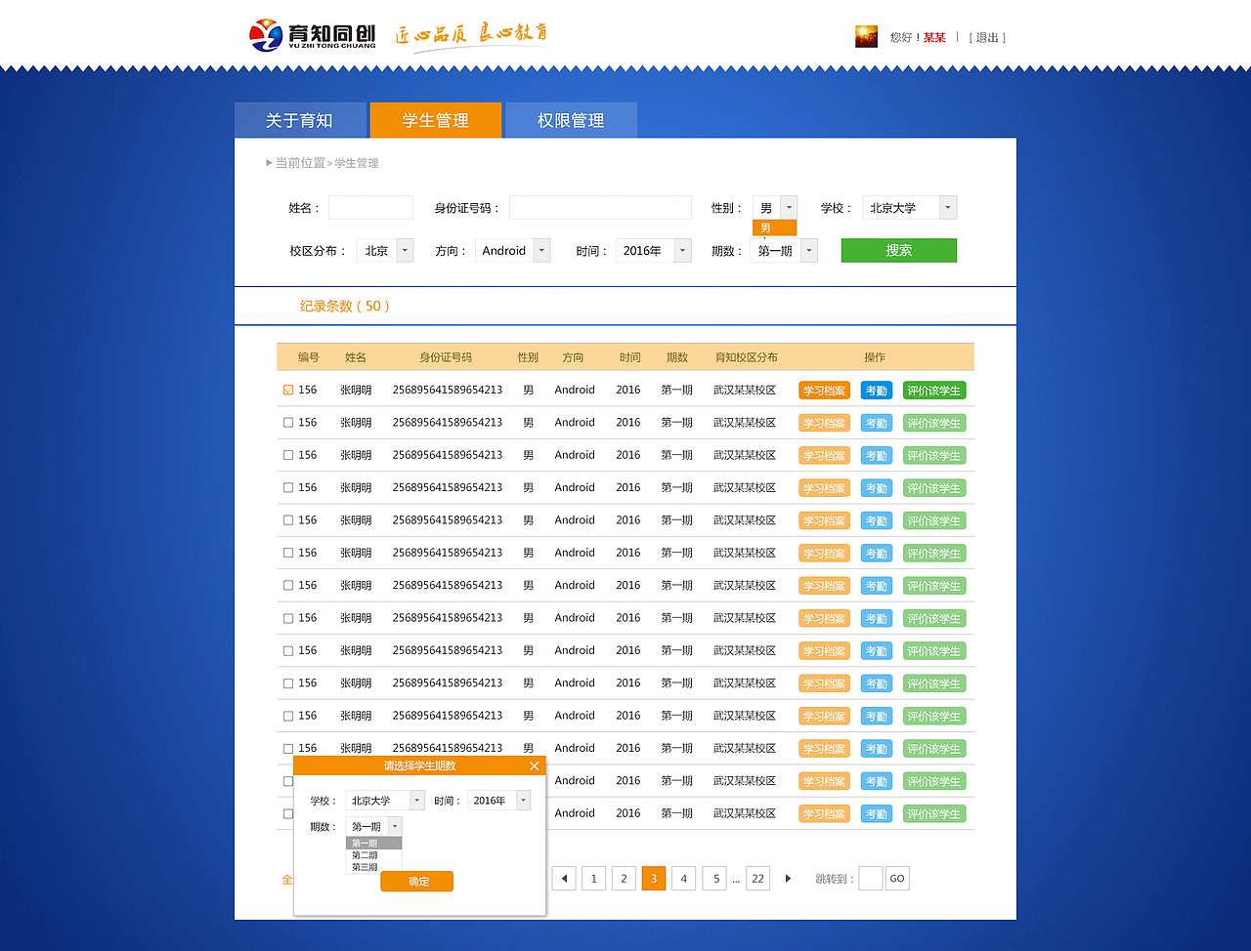Jump to last page 22
1251x951 pixels.
[757, 879]
